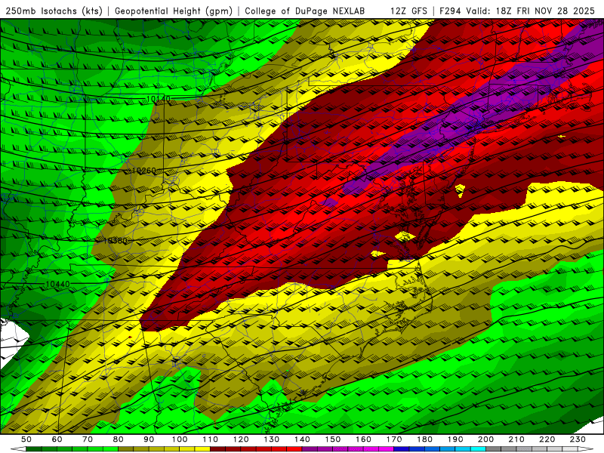Click the legend label 130
The image size is (604, 453).
[271, 439]
